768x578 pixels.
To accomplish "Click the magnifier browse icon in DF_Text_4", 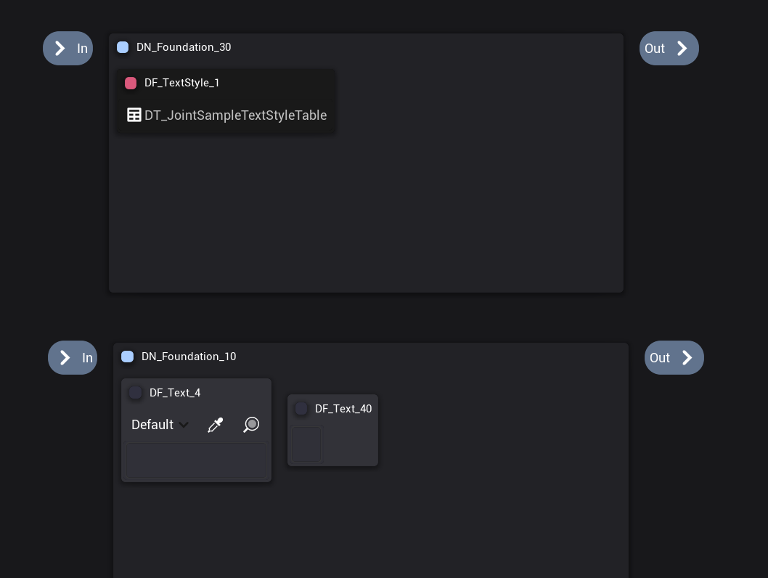I will [x=251, y=425].
